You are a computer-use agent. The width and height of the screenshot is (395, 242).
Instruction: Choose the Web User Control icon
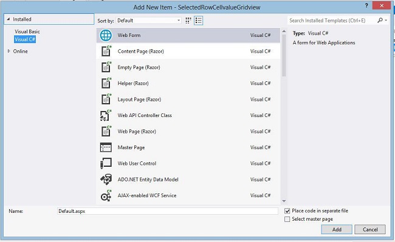pyautogui.click(x=106, y=163)
